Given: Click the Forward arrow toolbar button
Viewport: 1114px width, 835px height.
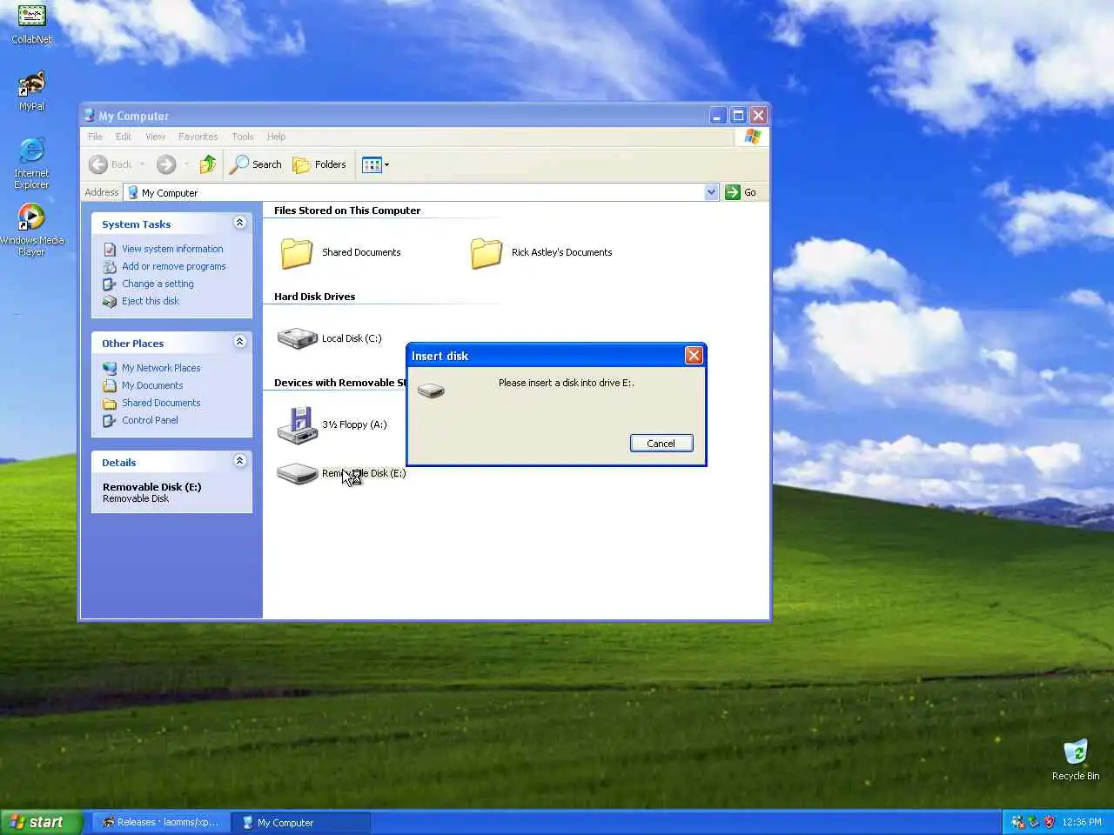Looking at the screenshot, I should point(166,164).
